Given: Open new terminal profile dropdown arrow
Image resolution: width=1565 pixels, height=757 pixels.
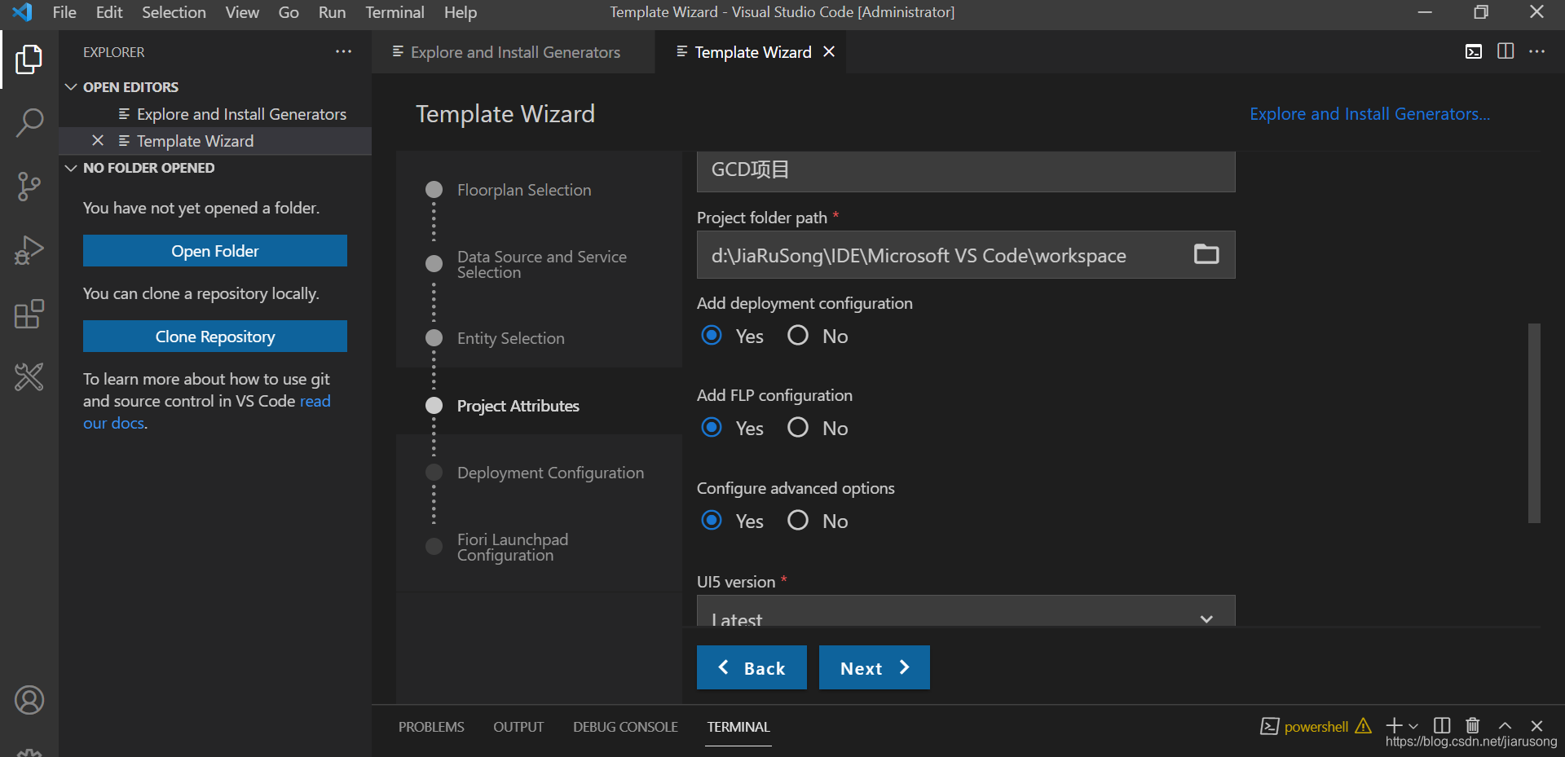Looking at the screenshot, I should pos(1413,726).
